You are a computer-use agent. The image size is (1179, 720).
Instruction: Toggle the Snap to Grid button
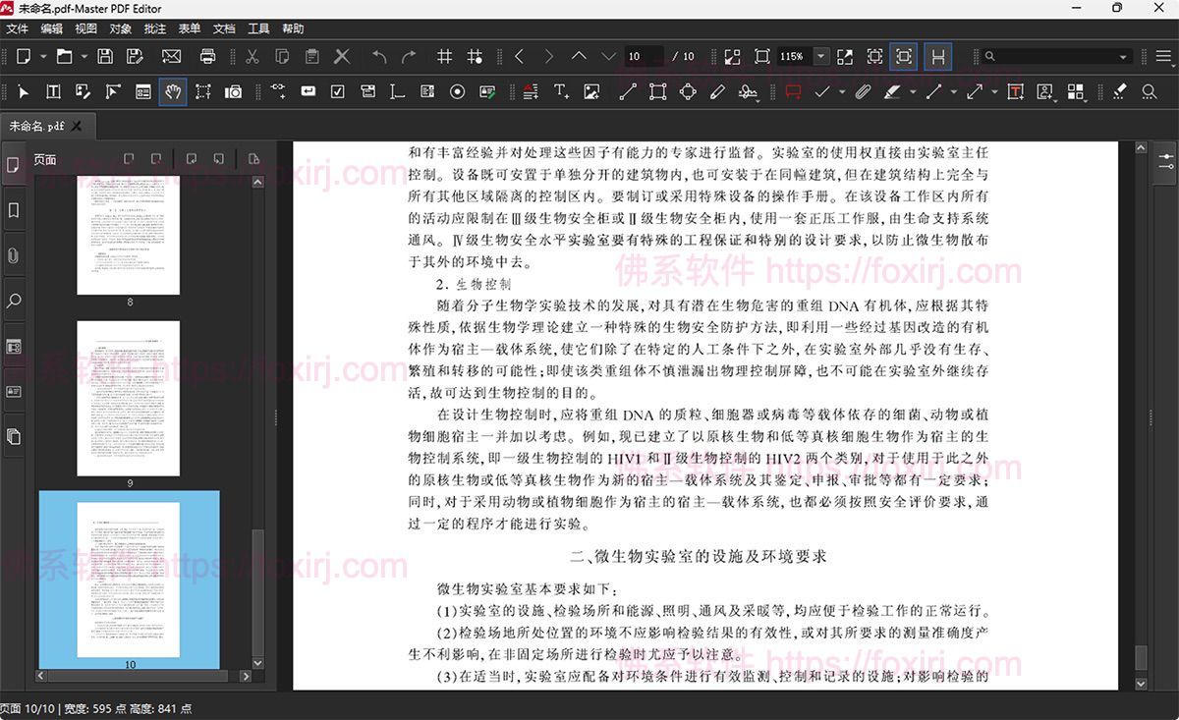pyautogui.click(x=476, y=56)
